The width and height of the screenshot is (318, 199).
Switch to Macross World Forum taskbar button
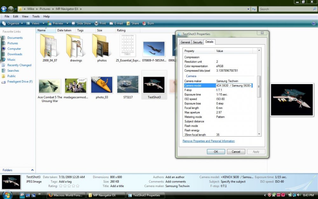[66, 195]
